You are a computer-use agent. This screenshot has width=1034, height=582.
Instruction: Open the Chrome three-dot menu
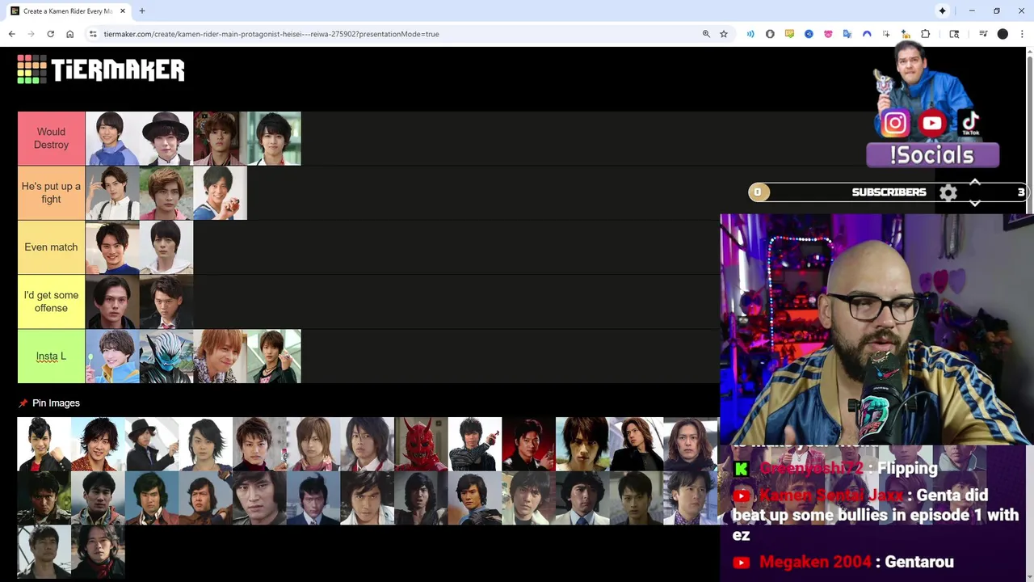pos(1022,34)
